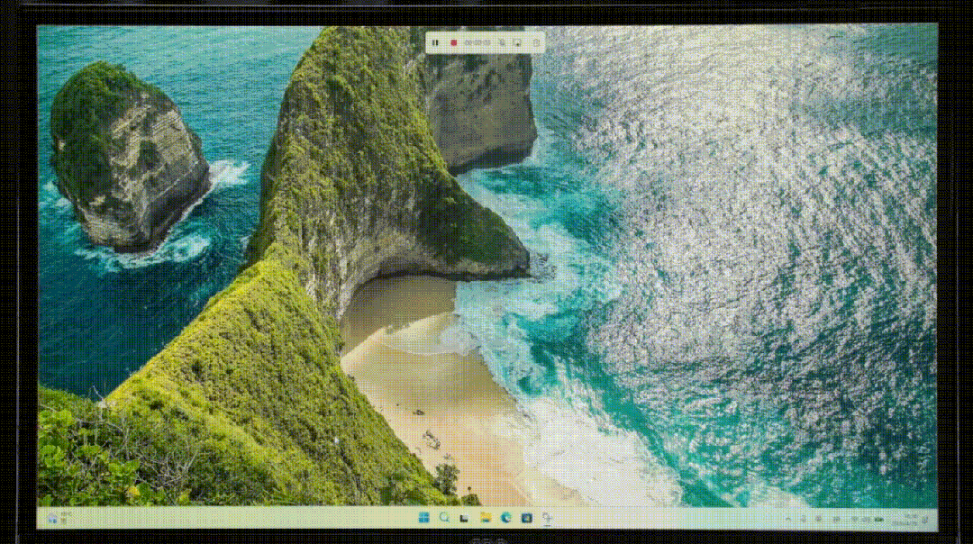Stop recording with the red button
Viewport: 973px width, 544px height.
pos(453,43)
